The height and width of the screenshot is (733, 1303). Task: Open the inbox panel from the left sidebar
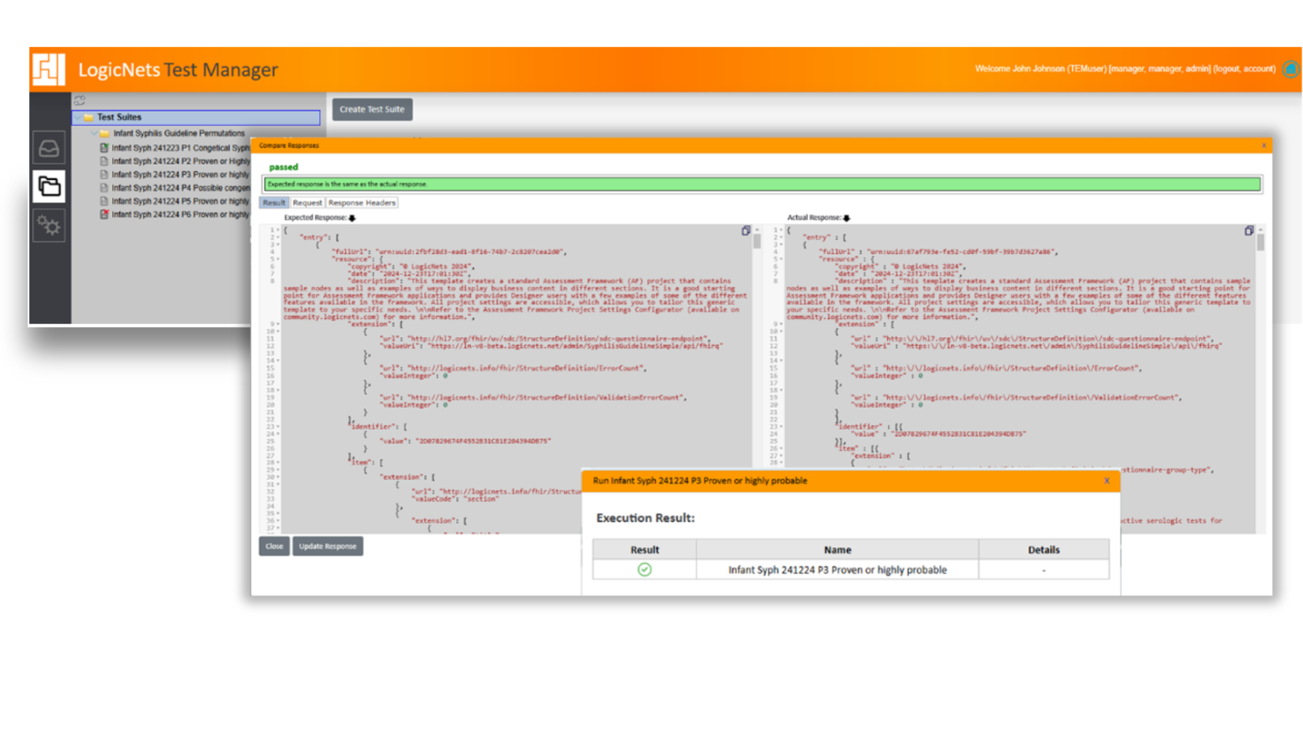pos(48,147)
